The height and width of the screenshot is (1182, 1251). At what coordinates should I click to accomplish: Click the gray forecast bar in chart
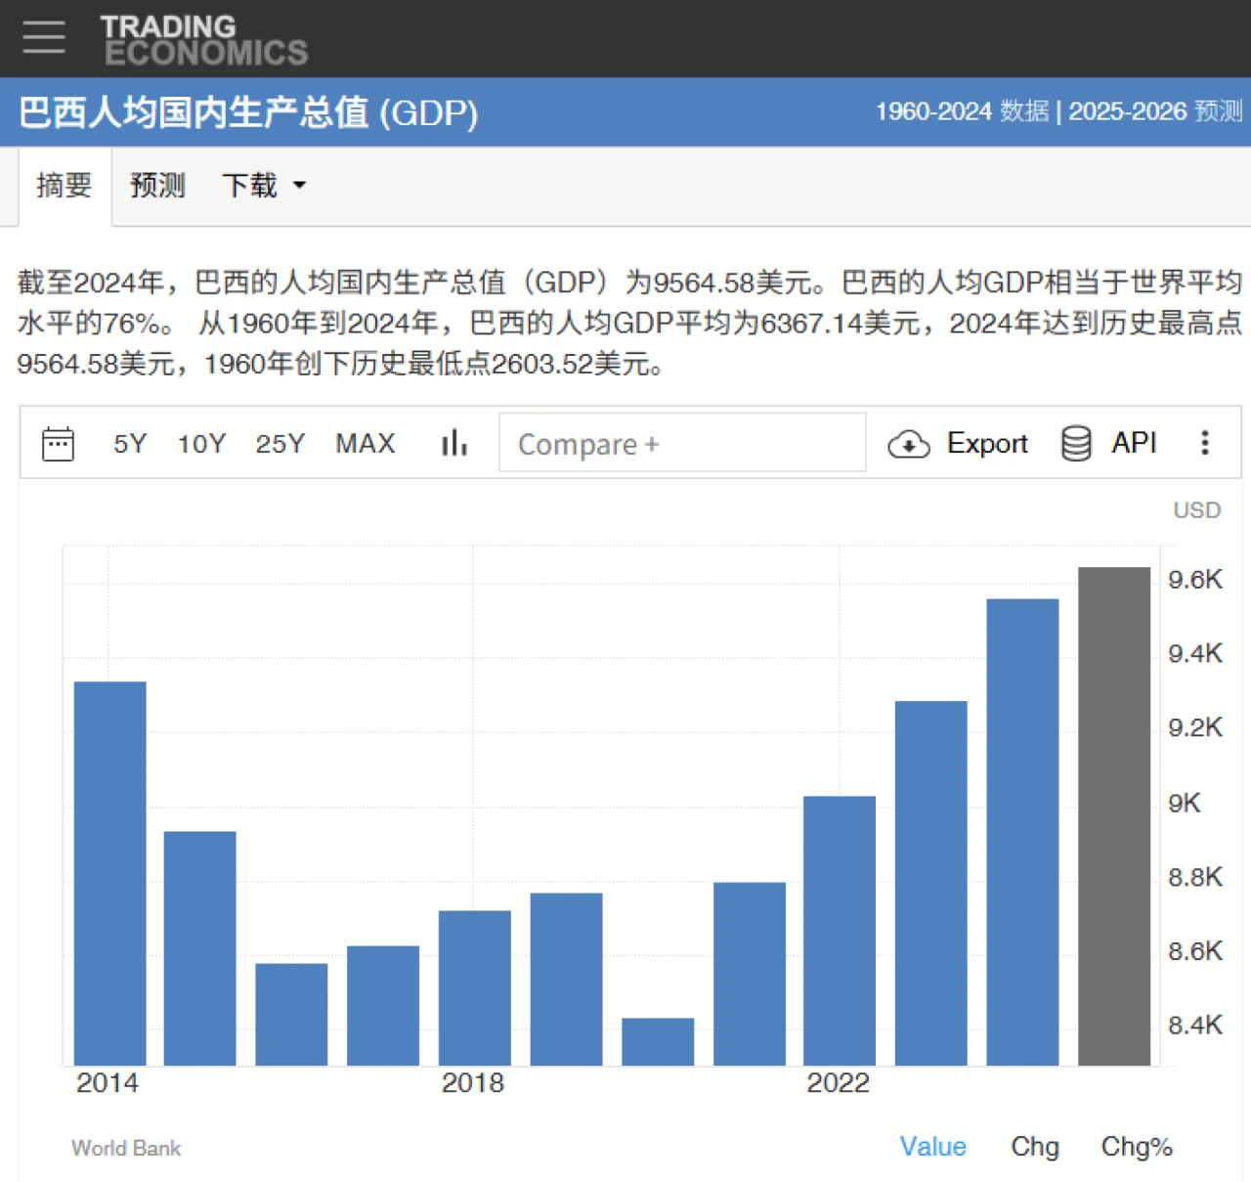(1113, 816)
